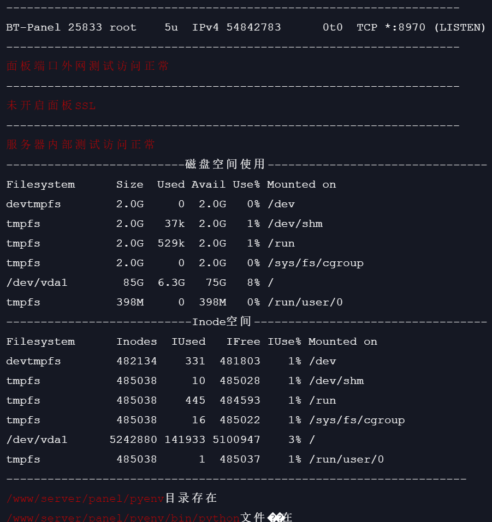Screen dimensions: 492x522
Task: Click /sys/fs/cgroup mount in disk table
Action: tap(315, 263)
